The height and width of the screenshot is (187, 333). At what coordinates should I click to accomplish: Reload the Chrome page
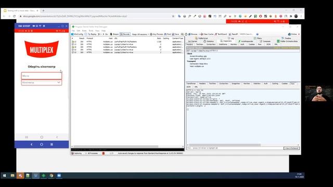[x=14, y=16]
